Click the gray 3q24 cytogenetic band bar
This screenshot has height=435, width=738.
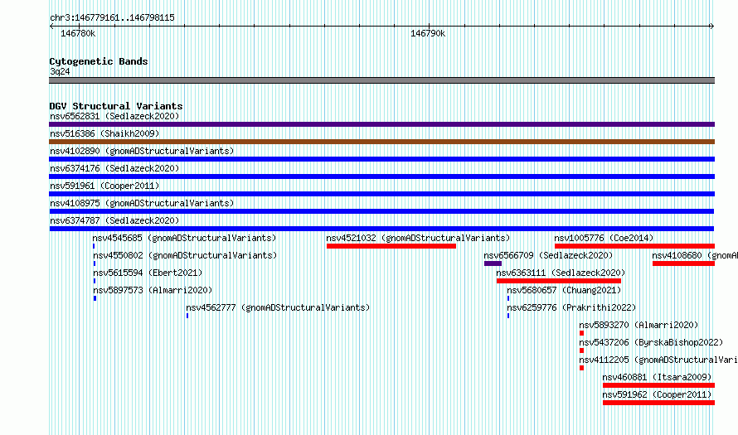click(x=381, y=80)
